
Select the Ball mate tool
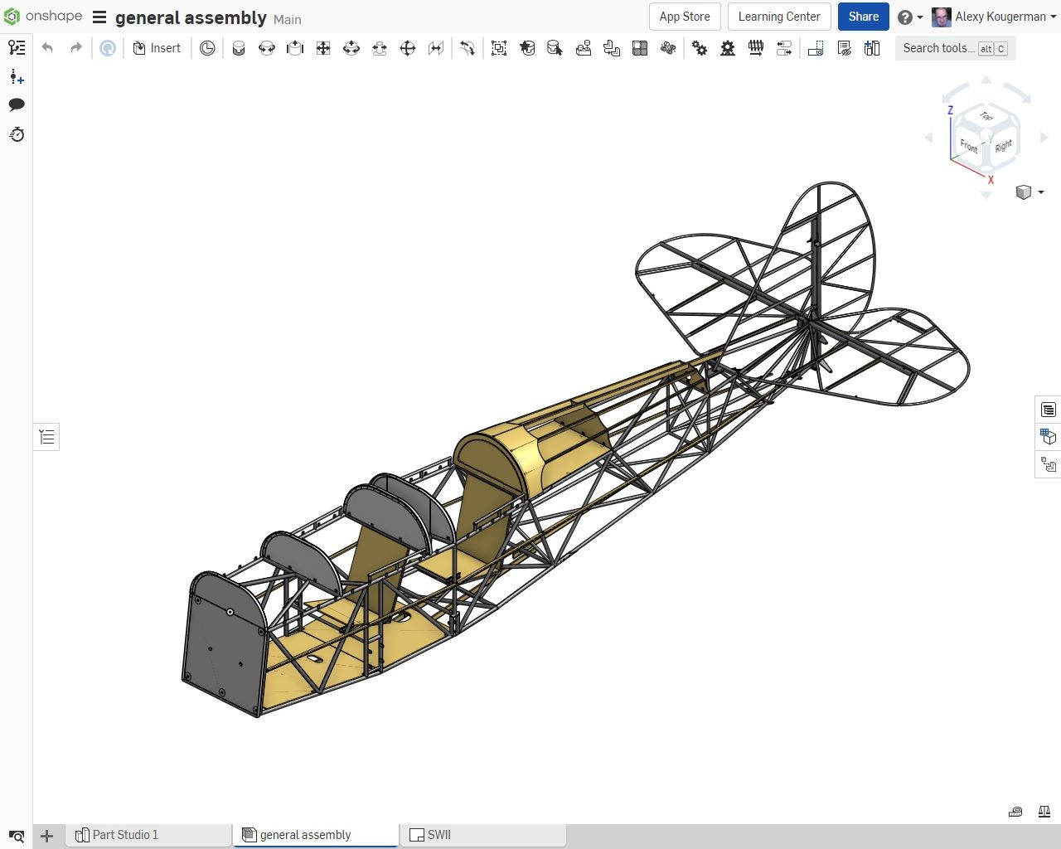click(408, 48)
